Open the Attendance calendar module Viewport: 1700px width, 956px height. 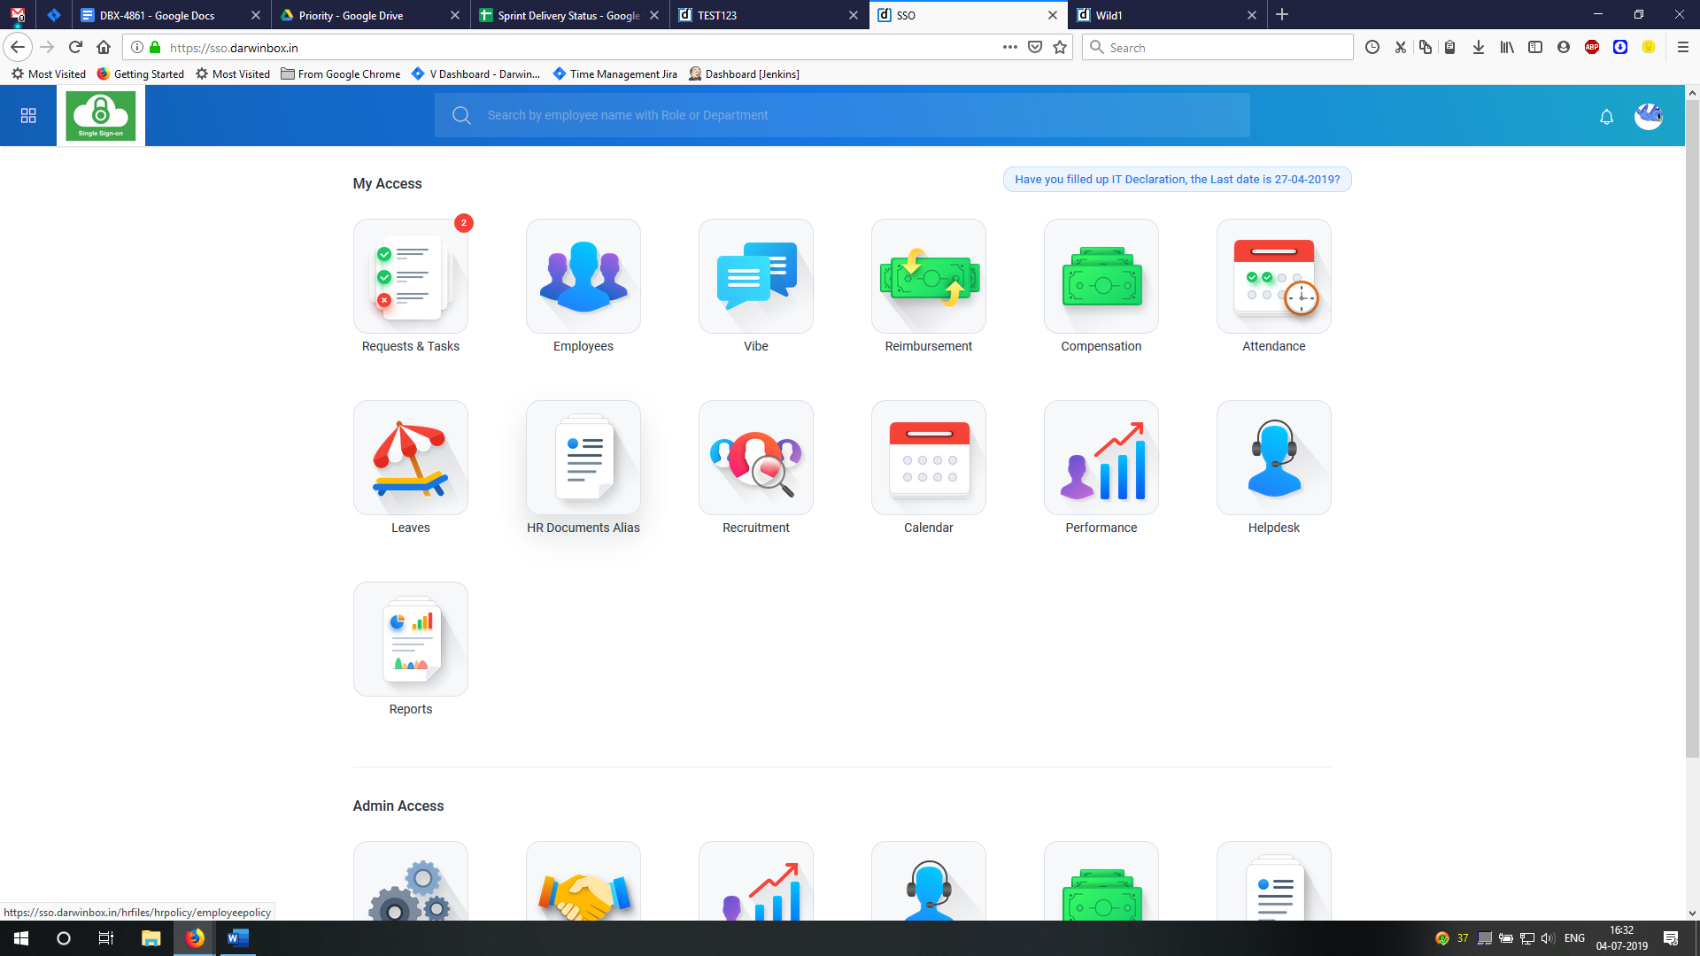click(1273, 276)
